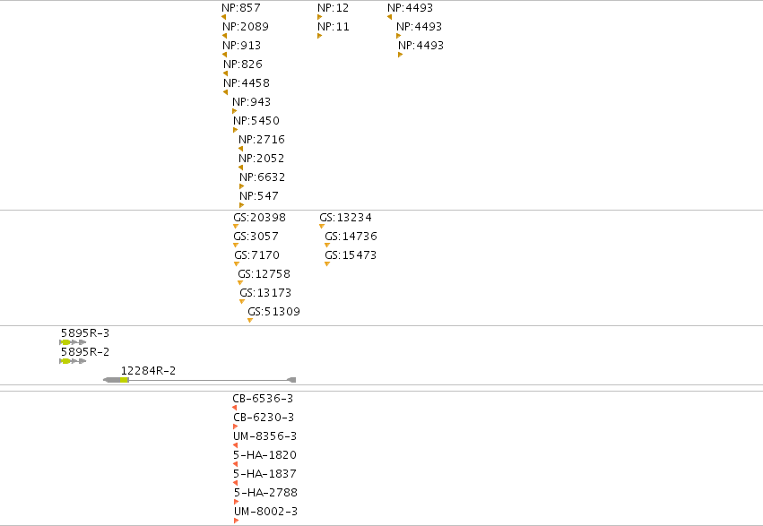The height and width of the screenshot is (526, 763).
Task: Select the marker below GS:13234
Action: [322, 227]
